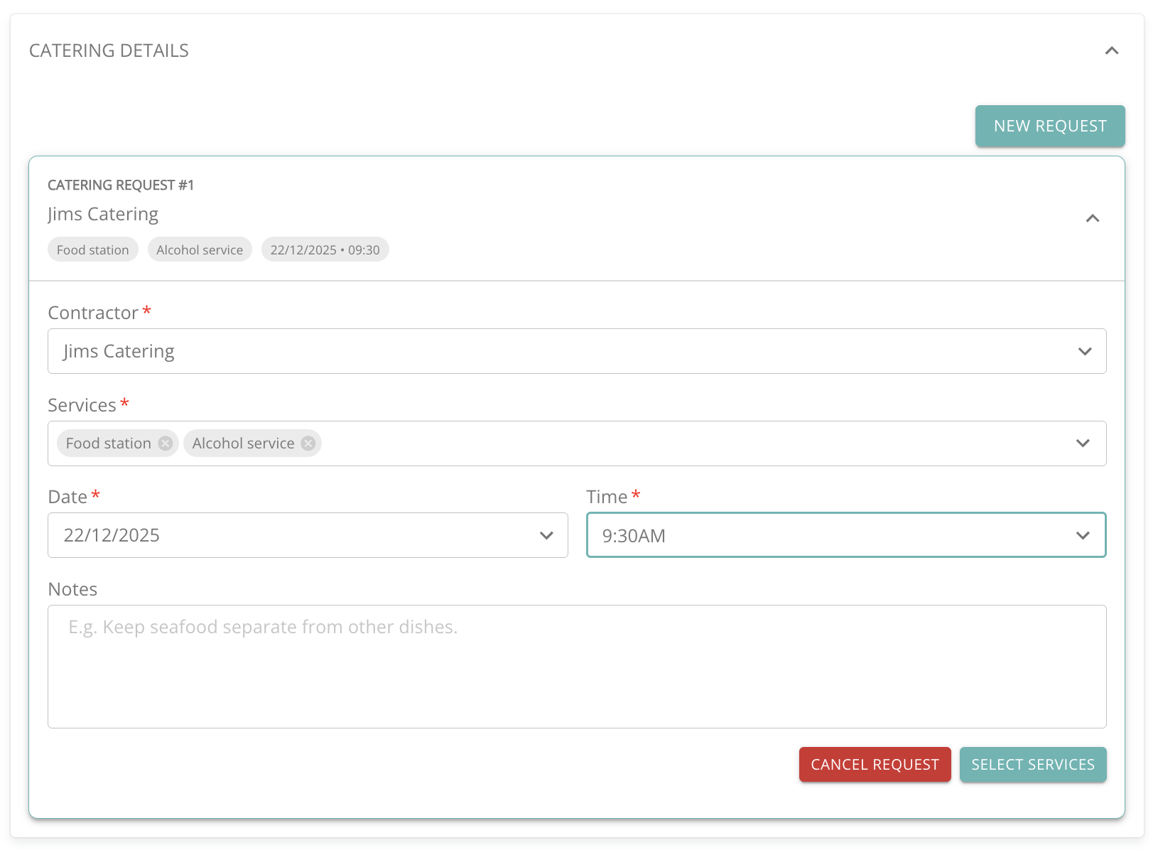
Task: Collapse Catering Request #1 panel chevron
Action: [1093, 218]
